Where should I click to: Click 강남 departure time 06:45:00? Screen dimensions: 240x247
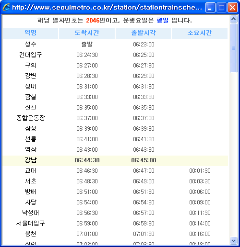coord(144,160)
